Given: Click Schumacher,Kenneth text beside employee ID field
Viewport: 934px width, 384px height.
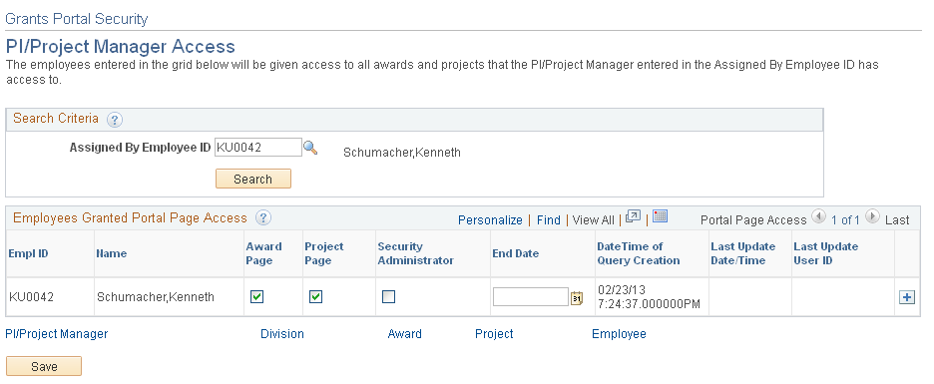Looking at the screenshot, I should [x=402, y=153].
